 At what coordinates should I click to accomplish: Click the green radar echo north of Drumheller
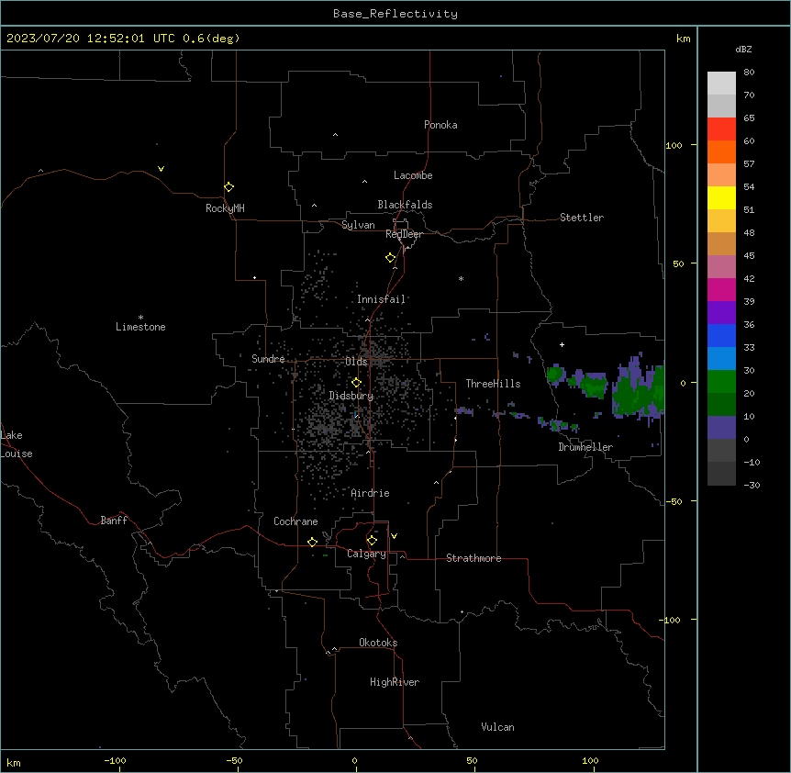pyautogui.click(x=593, y=386)
